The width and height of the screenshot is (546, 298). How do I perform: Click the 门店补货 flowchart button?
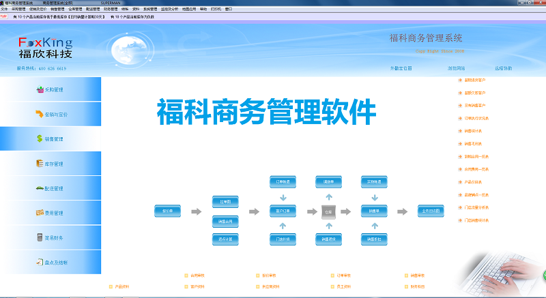pyautogui.click(x=283, y=239)
